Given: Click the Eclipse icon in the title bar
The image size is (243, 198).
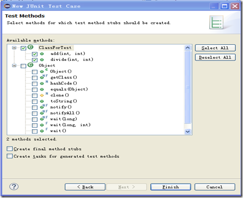Looking at the screenshot, I should 7,6.
